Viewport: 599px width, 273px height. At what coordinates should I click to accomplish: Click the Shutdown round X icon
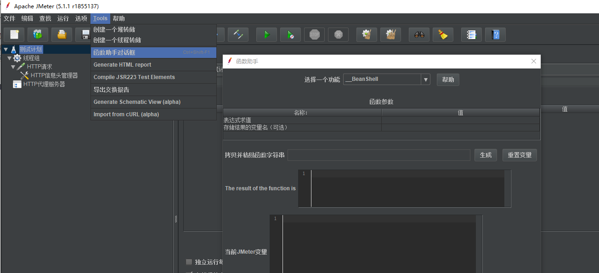click(338, 34)
